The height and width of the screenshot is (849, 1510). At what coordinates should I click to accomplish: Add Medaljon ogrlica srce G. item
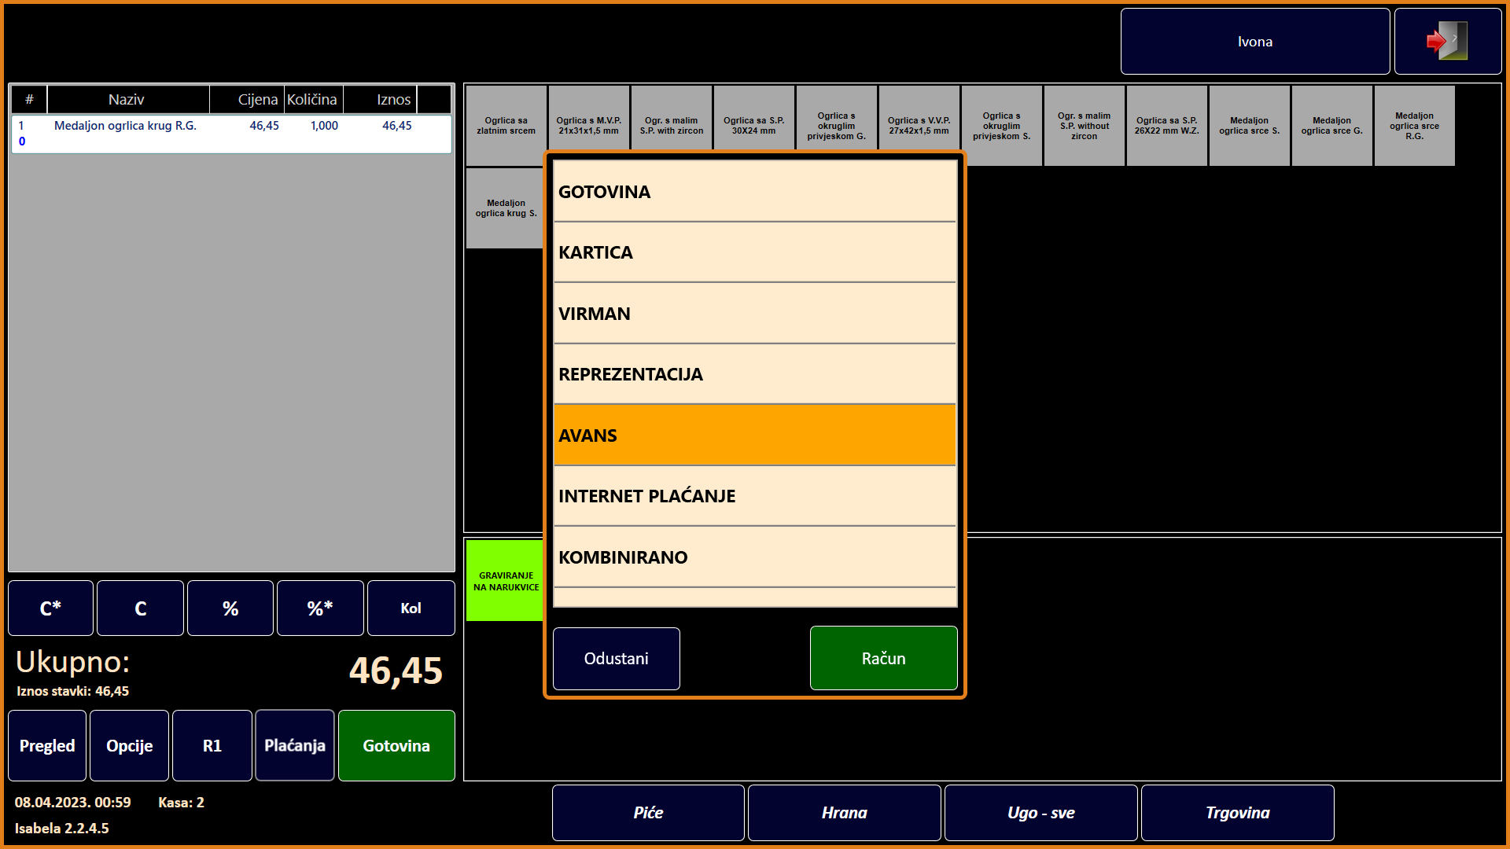1332,126
